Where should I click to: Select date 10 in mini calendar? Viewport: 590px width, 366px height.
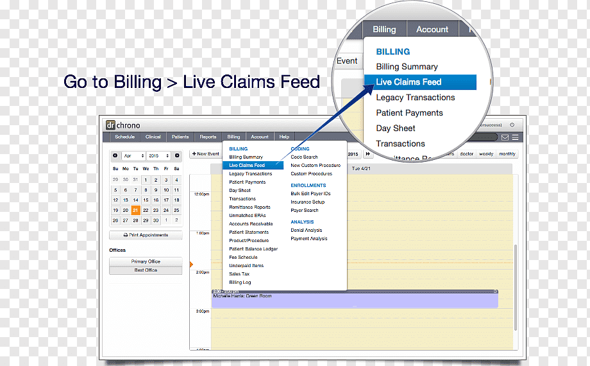[x=166, y=190]
